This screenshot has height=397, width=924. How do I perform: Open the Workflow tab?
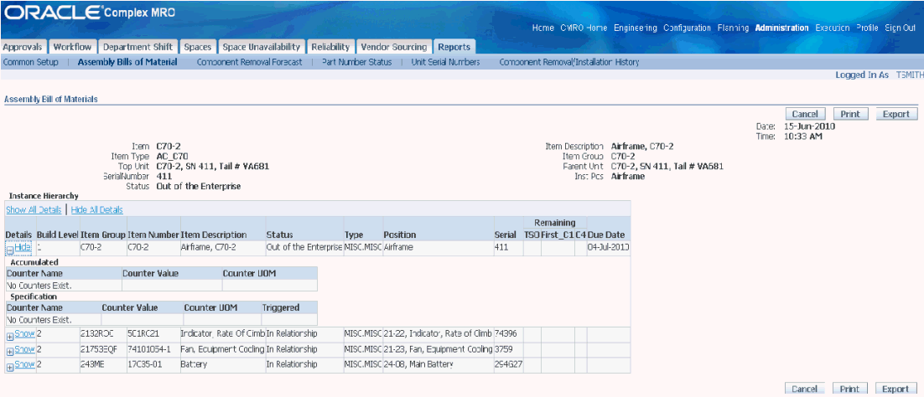pyautogui.click(x=72, y=47)
